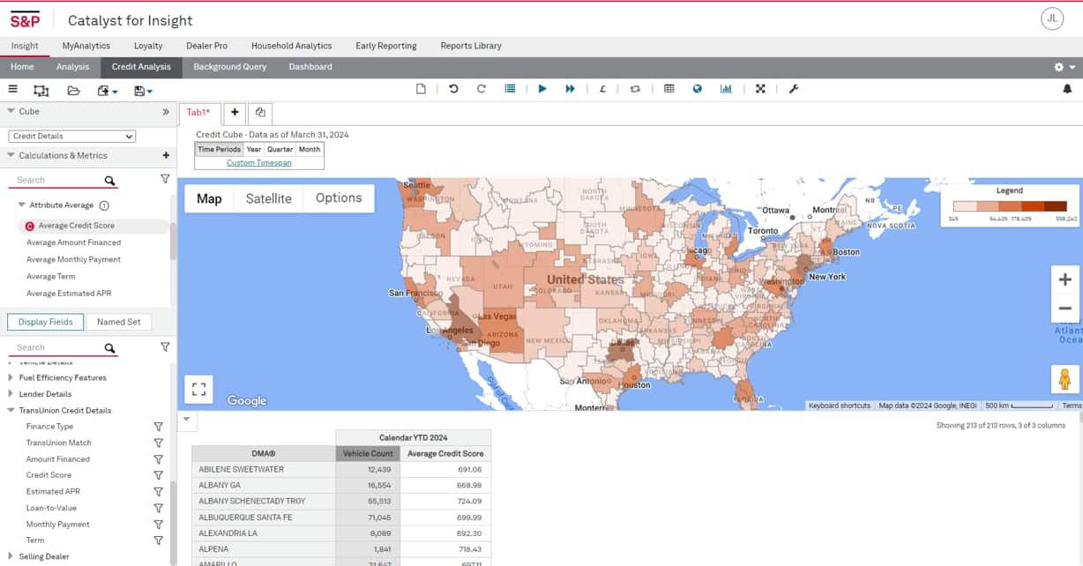This screenshot has width=1083, height=566.
Task: Expand the Lender Details tree node
Action: pos(11,394)
